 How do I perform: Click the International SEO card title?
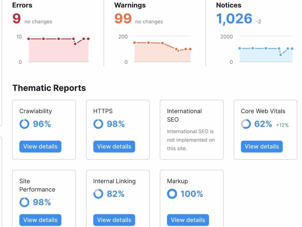(x=184, y=115)
